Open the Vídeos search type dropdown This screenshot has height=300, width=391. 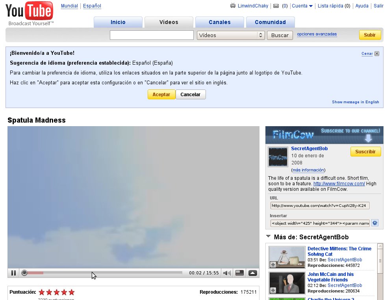(x=231, y=35)
